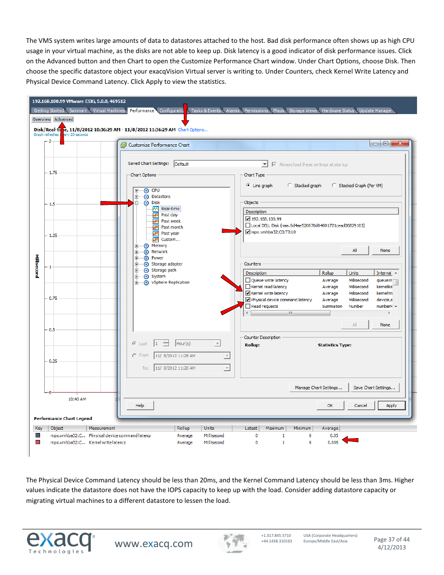Click the exacq Technologies logo
The width and height of the screenshot is (444, 575).
tap(61, 542)
